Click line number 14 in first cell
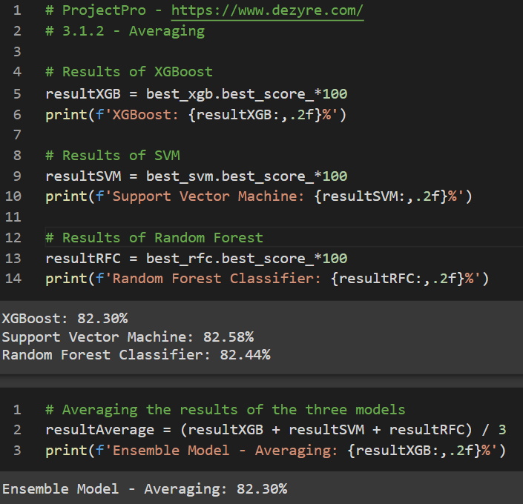The height and width of the screenshot is (504, 523). pos(13,279)
